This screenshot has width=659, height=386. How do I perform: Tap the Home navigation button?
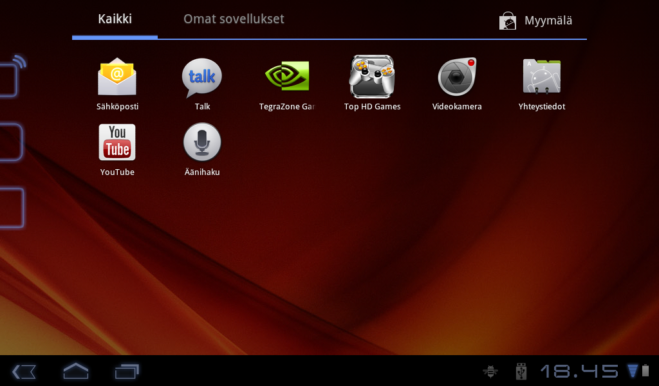click(x=76, y=371)
